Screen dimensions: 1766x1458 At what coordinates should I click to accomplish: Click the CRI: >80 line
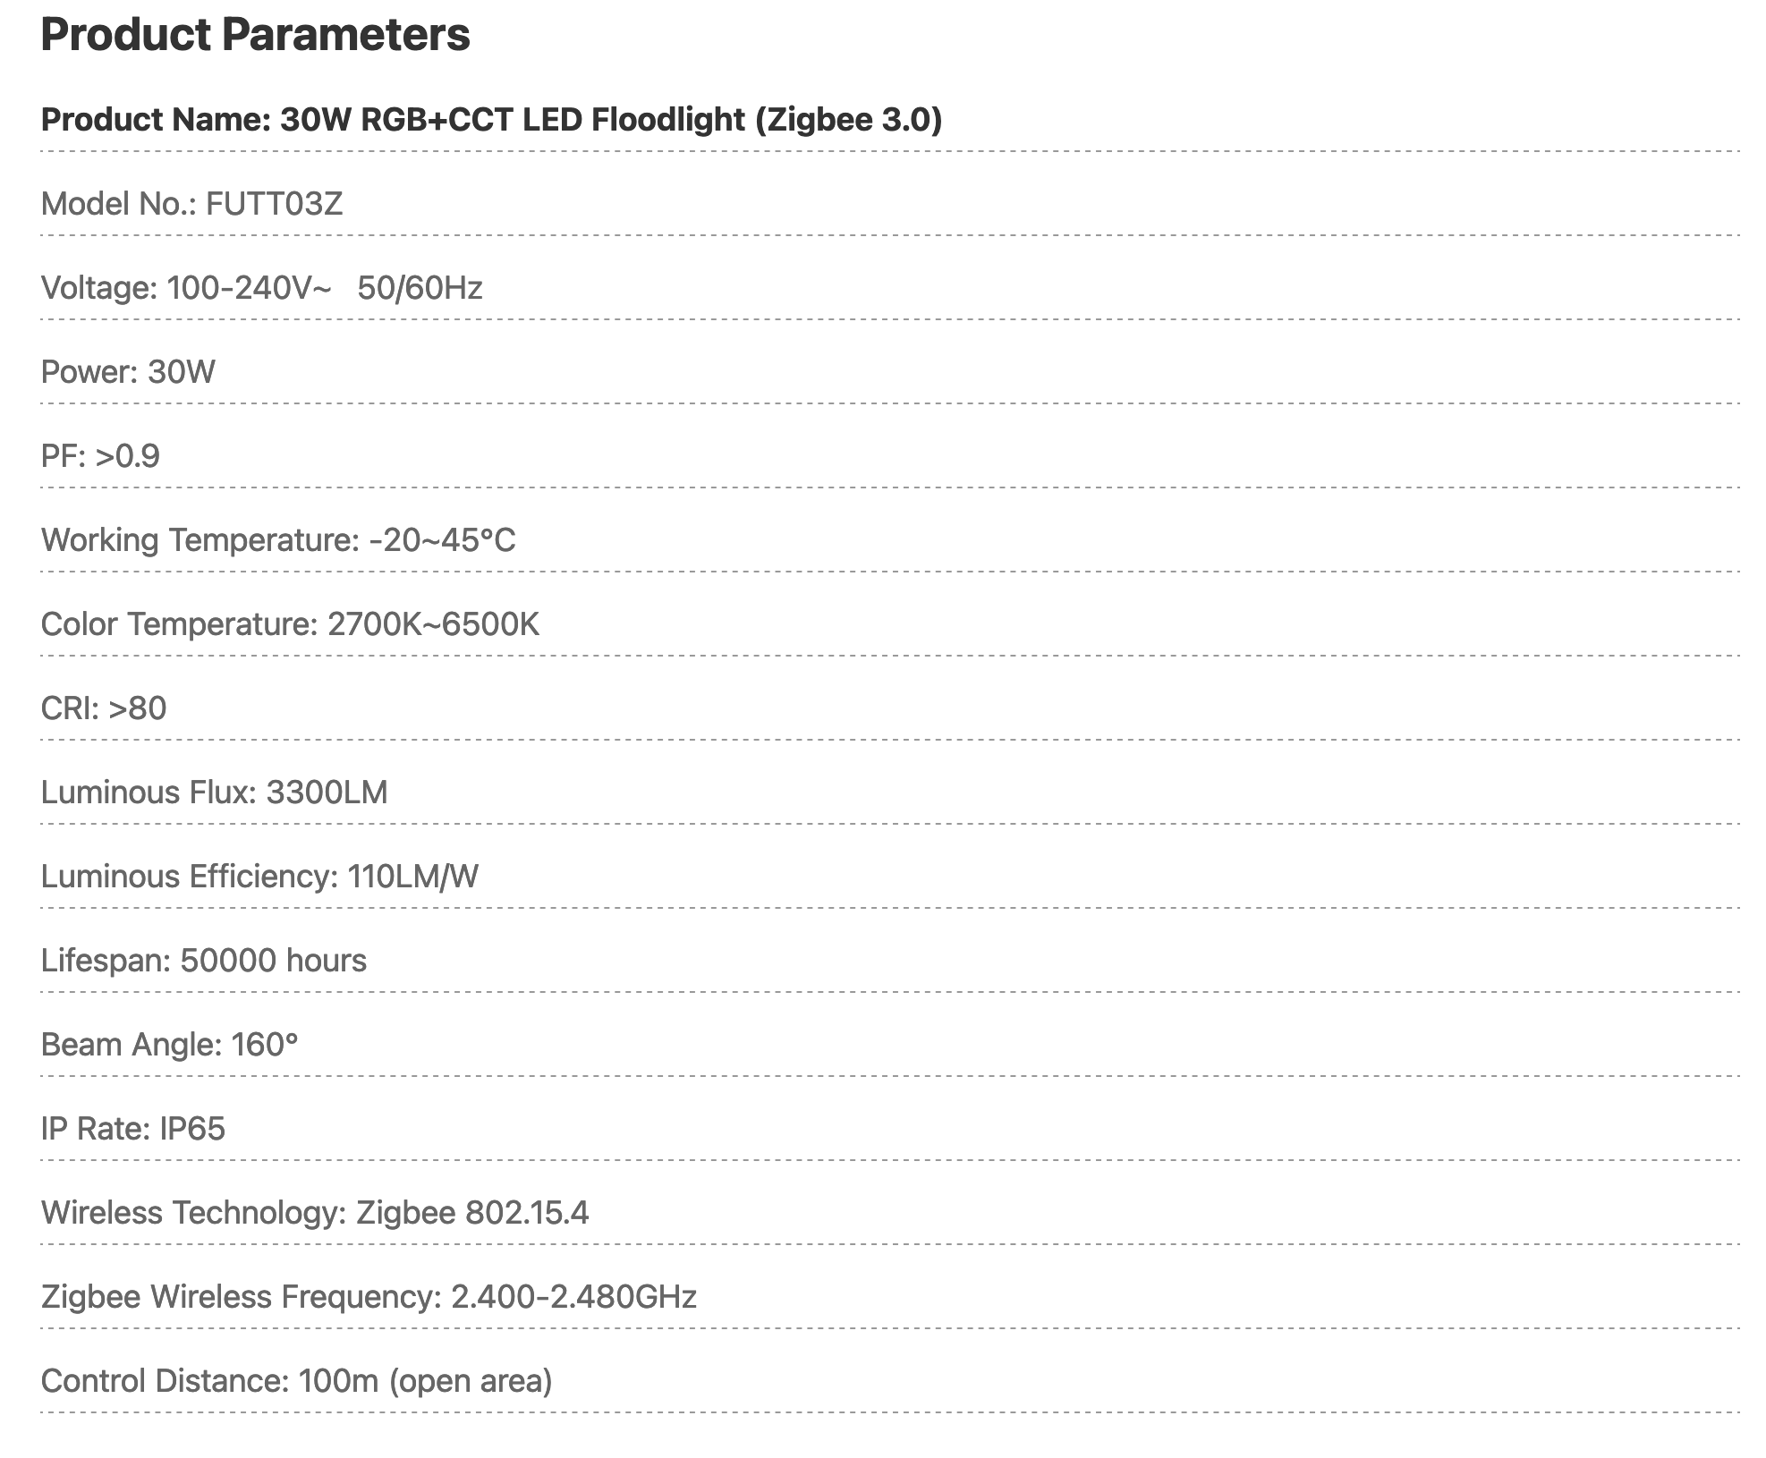(104, 708)
